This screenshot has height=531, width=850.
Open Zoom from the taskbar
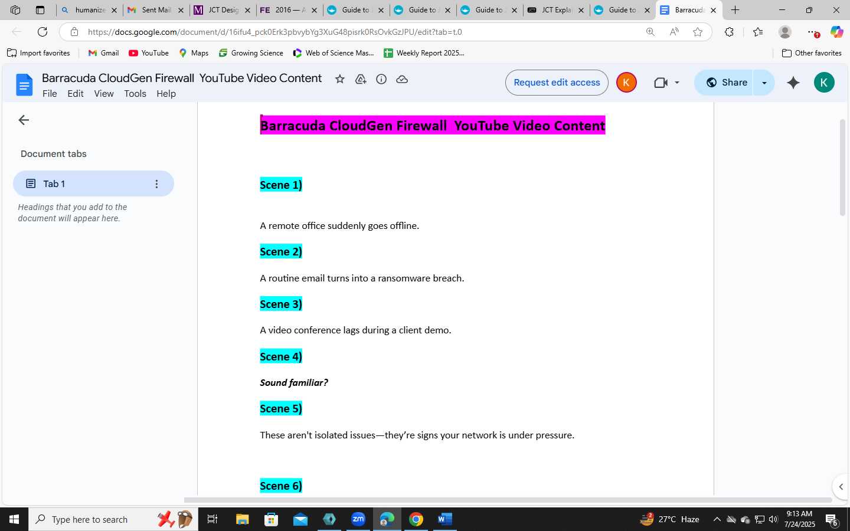(358, 519)
